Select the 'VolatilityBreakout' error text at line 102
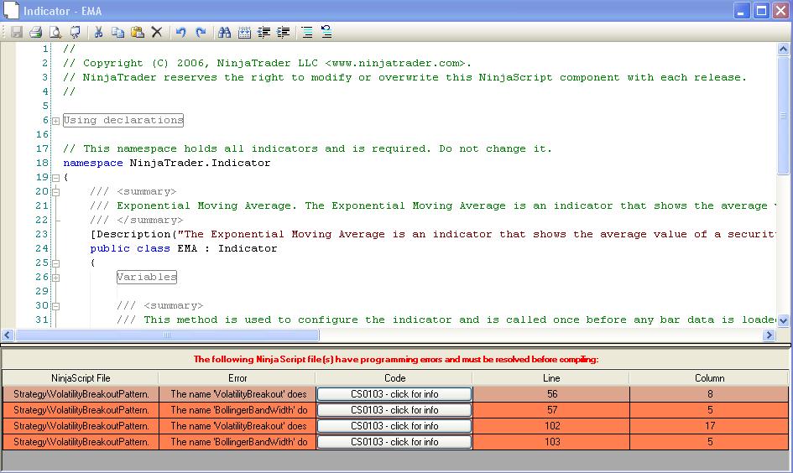 point(238,426)
